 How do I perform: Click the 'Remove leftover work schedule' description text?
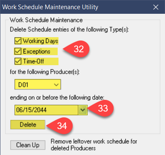(x=94, y=145)
